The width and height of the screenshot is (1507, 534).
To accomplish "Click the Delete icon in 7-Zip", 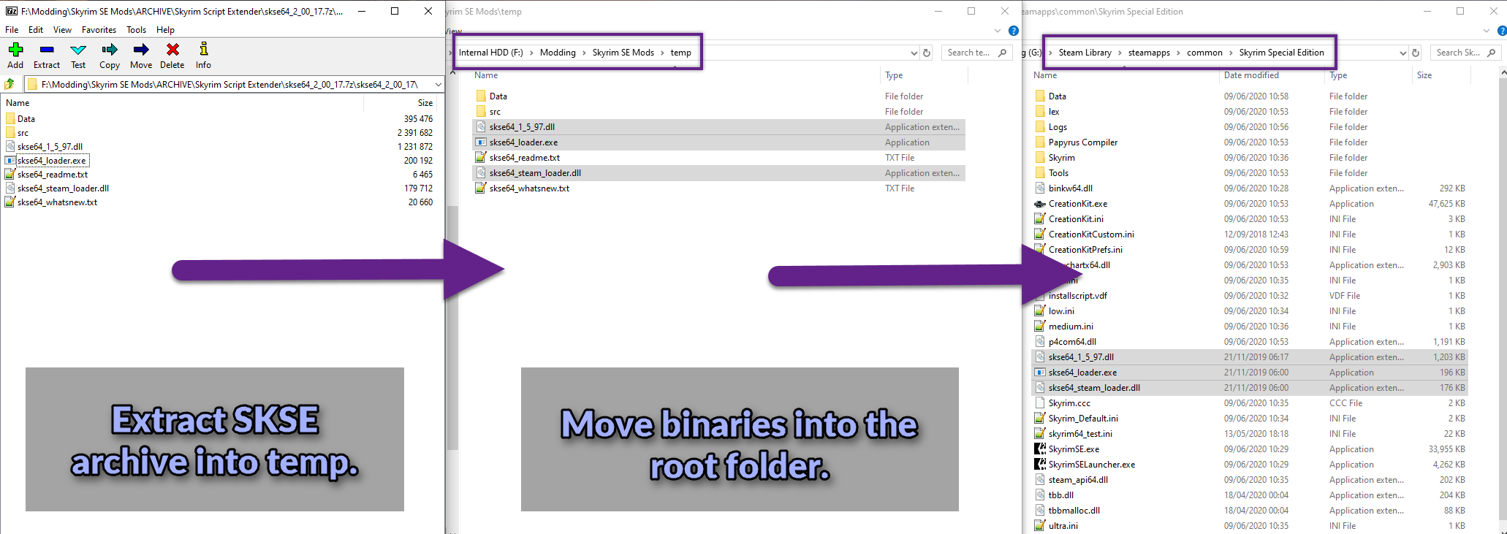I will point(172,50).
